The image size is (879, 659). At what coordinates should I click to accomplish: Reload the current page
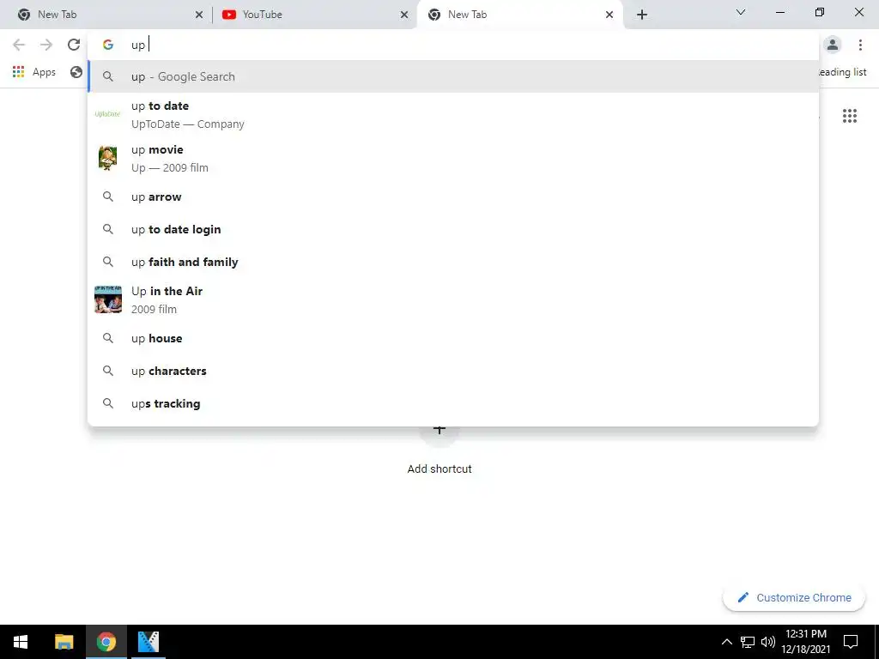74,45
